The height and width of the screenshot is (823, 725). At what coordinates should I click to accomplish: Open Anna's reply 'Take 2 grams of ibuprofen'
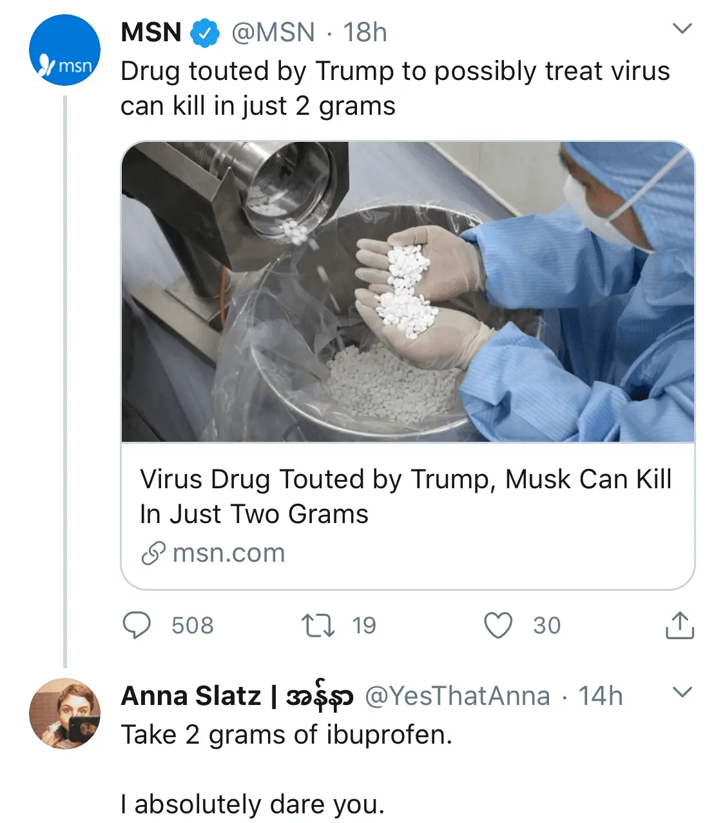coord(287,735)
